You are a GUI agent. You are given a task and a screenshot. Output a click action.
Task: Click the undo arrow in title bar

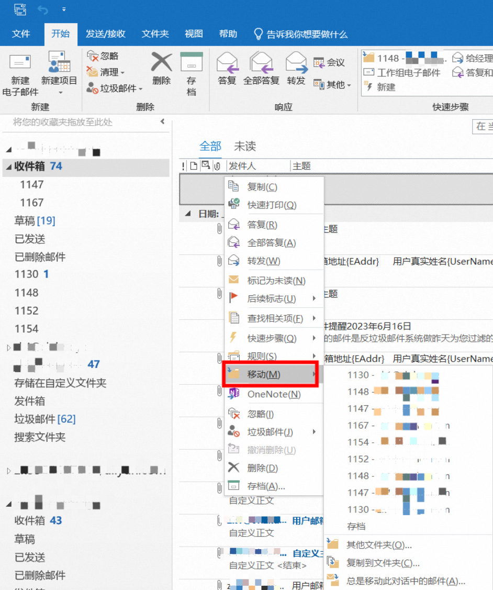[42, 9]
